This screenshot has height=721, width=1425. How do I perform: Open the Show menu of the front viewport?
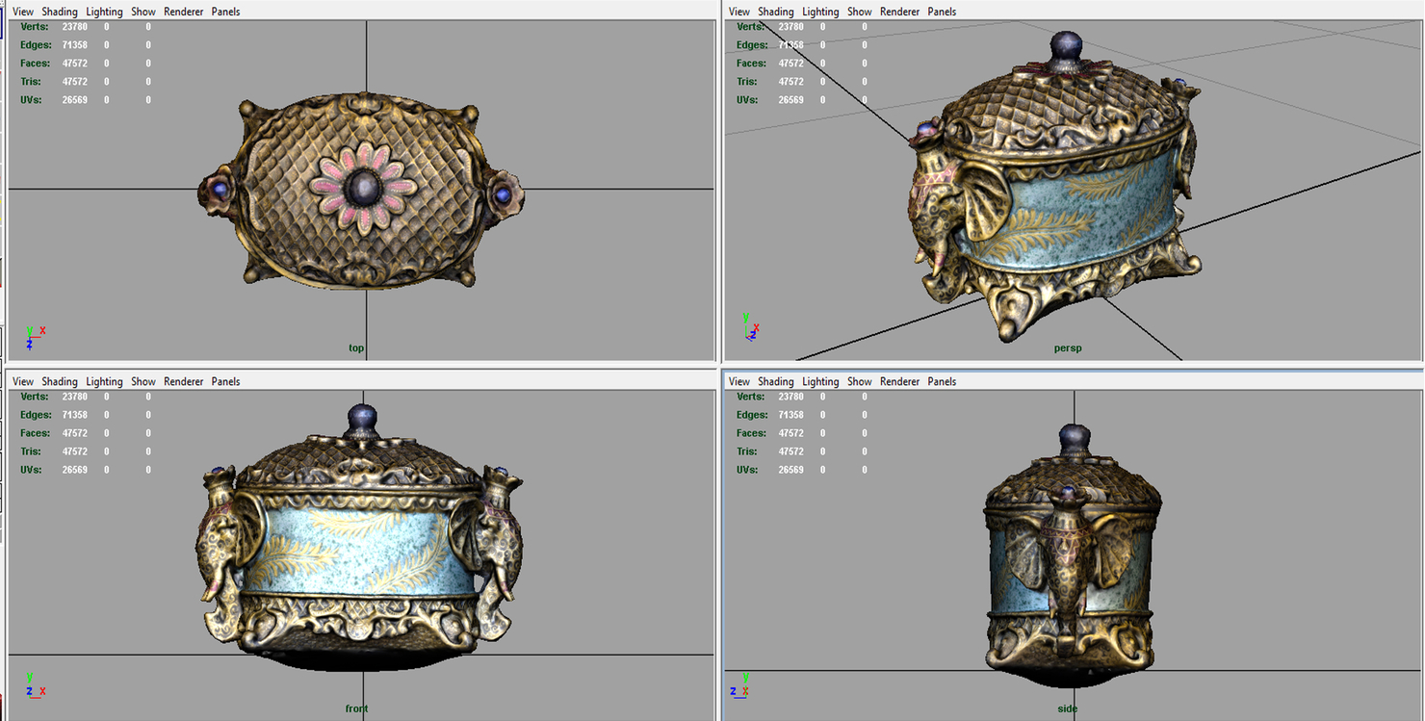click(x=142, y=381)
